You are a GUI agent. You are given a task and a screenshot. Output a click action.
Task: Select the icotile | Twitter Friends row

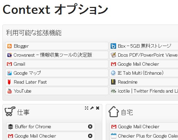144,91
